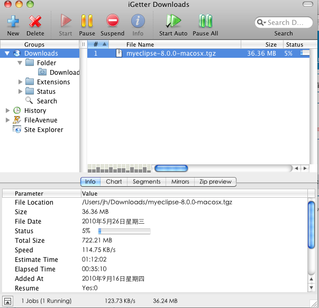Select the Downloads globe group
This screenshot has width=319, height=308.
[17, 53]
